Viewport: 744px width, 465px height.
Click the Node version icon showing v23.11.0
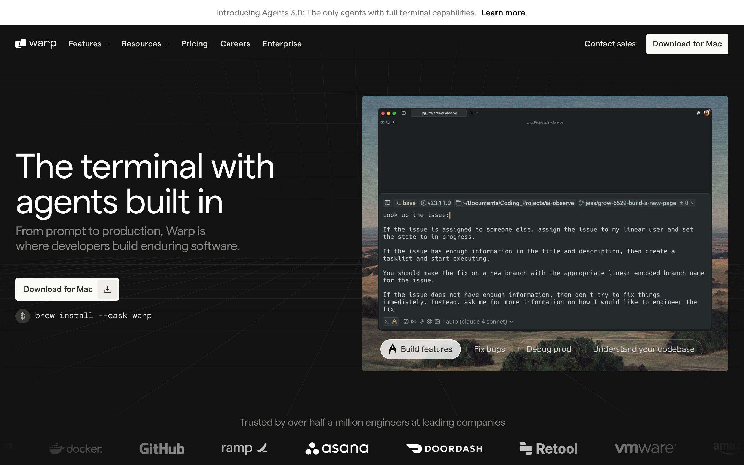pyautogui.click(x=423, y=203)
